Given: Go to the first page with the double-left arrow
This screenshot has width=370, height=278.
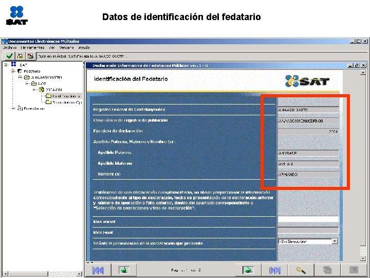Looking at the screenshot, I should (x=98, y=270).
